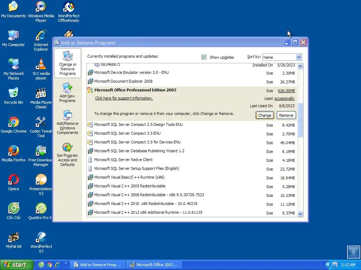Image resolution: width=361 pixels, height=270 pixels.
Task: Select Microsoft SQL Server Compact 3.5 ENU
Action: [x=192, y=133]
